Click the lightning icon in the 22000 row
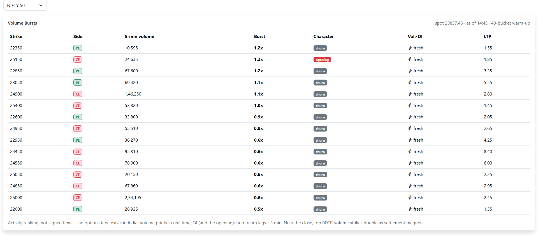The image size is (538, 236). coord(410,209)
